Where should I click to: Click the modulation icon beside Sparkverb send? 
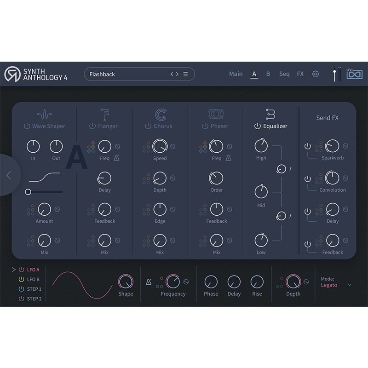point(345,146)
